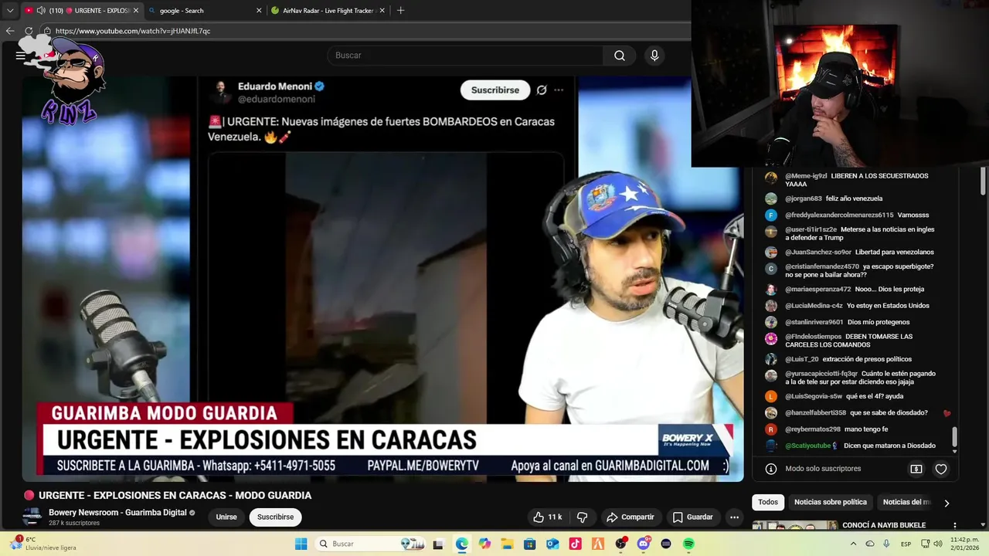Show more chips with right arrow
The image size is (989, 556).
(947, 503)
